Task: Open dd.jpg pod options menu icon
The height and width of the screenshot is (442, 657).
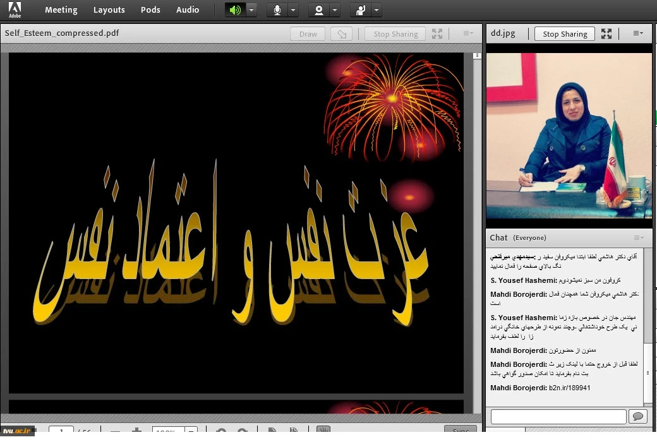Action: 638,34
